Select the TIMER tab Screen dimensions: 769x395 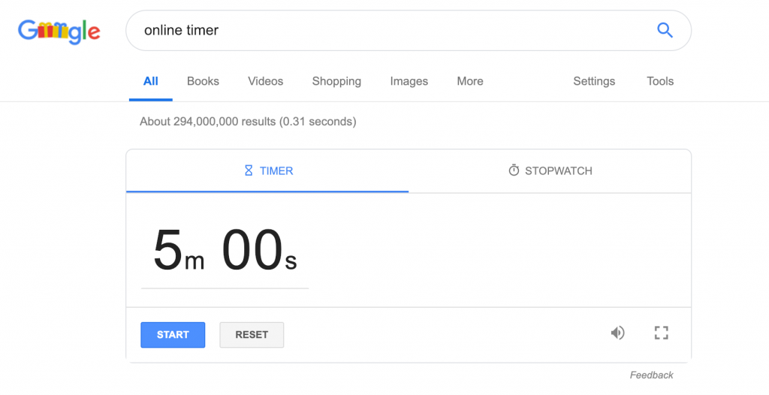point(267,170)
